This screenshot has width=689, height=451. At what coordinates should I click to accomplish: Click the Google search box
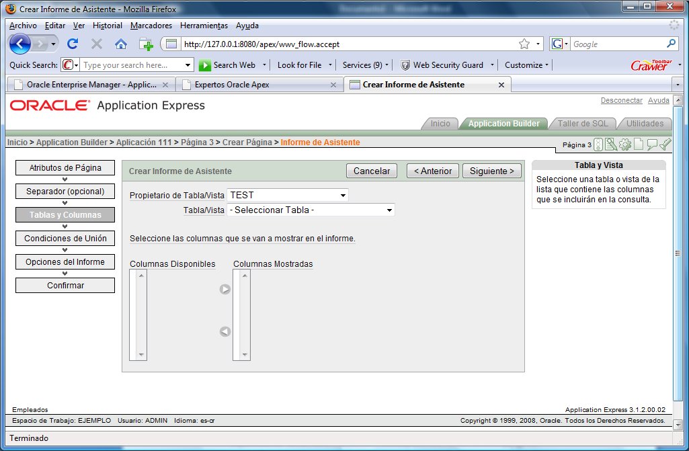617,44
